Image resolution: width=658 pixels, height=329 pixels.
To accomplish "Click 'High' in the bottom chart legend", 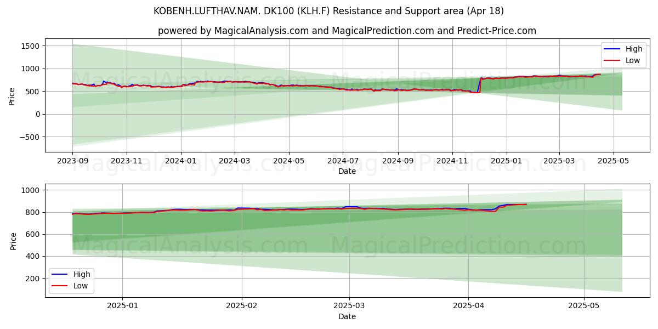I will [x=82, y=274].
